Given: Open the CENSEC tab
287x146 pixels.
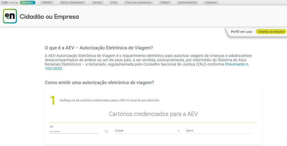Looking at the screenshot, I should tap(47, 3).
